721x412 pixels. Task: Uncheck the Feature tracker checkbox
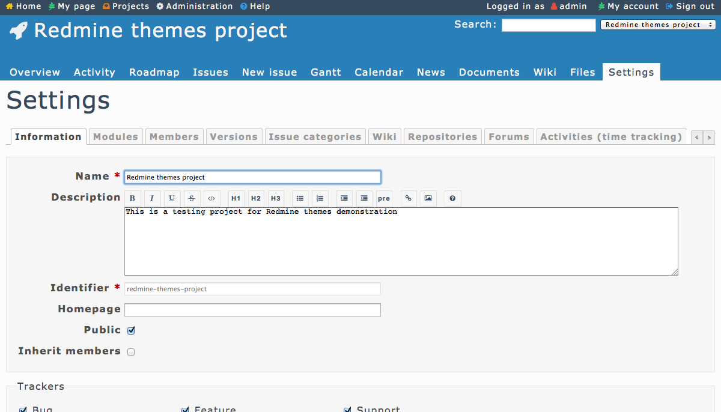point(185,410)
